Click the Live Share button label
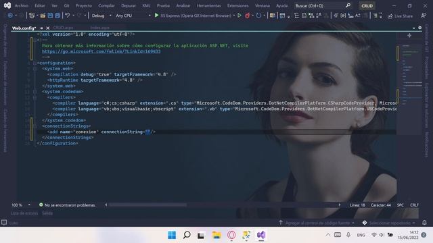Viewport: 433px width, 243px height. (403, 16)
